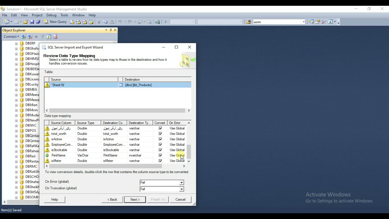This screenshot has width=389, height=219.
Task: Click the Copy toolbar icon
Action: pyautogui.click(x=105, y=22)
